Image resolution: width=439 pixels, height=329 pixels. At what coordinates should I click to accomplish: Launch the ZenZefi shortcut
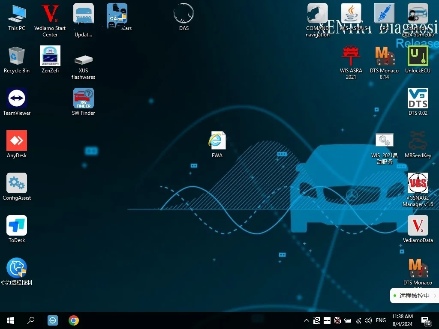(x=50, y=60)
